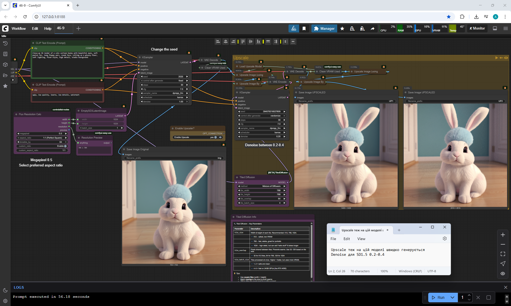Open the Workflow menu

[x=19, y=28]
